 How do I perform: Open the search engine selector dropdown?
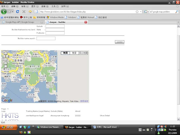147,12
